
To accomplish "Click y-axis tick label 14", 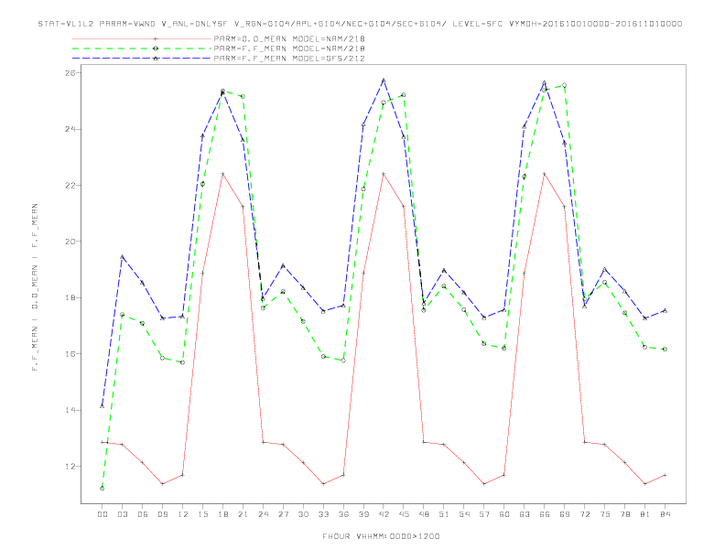I will click(x=71, y=410).
